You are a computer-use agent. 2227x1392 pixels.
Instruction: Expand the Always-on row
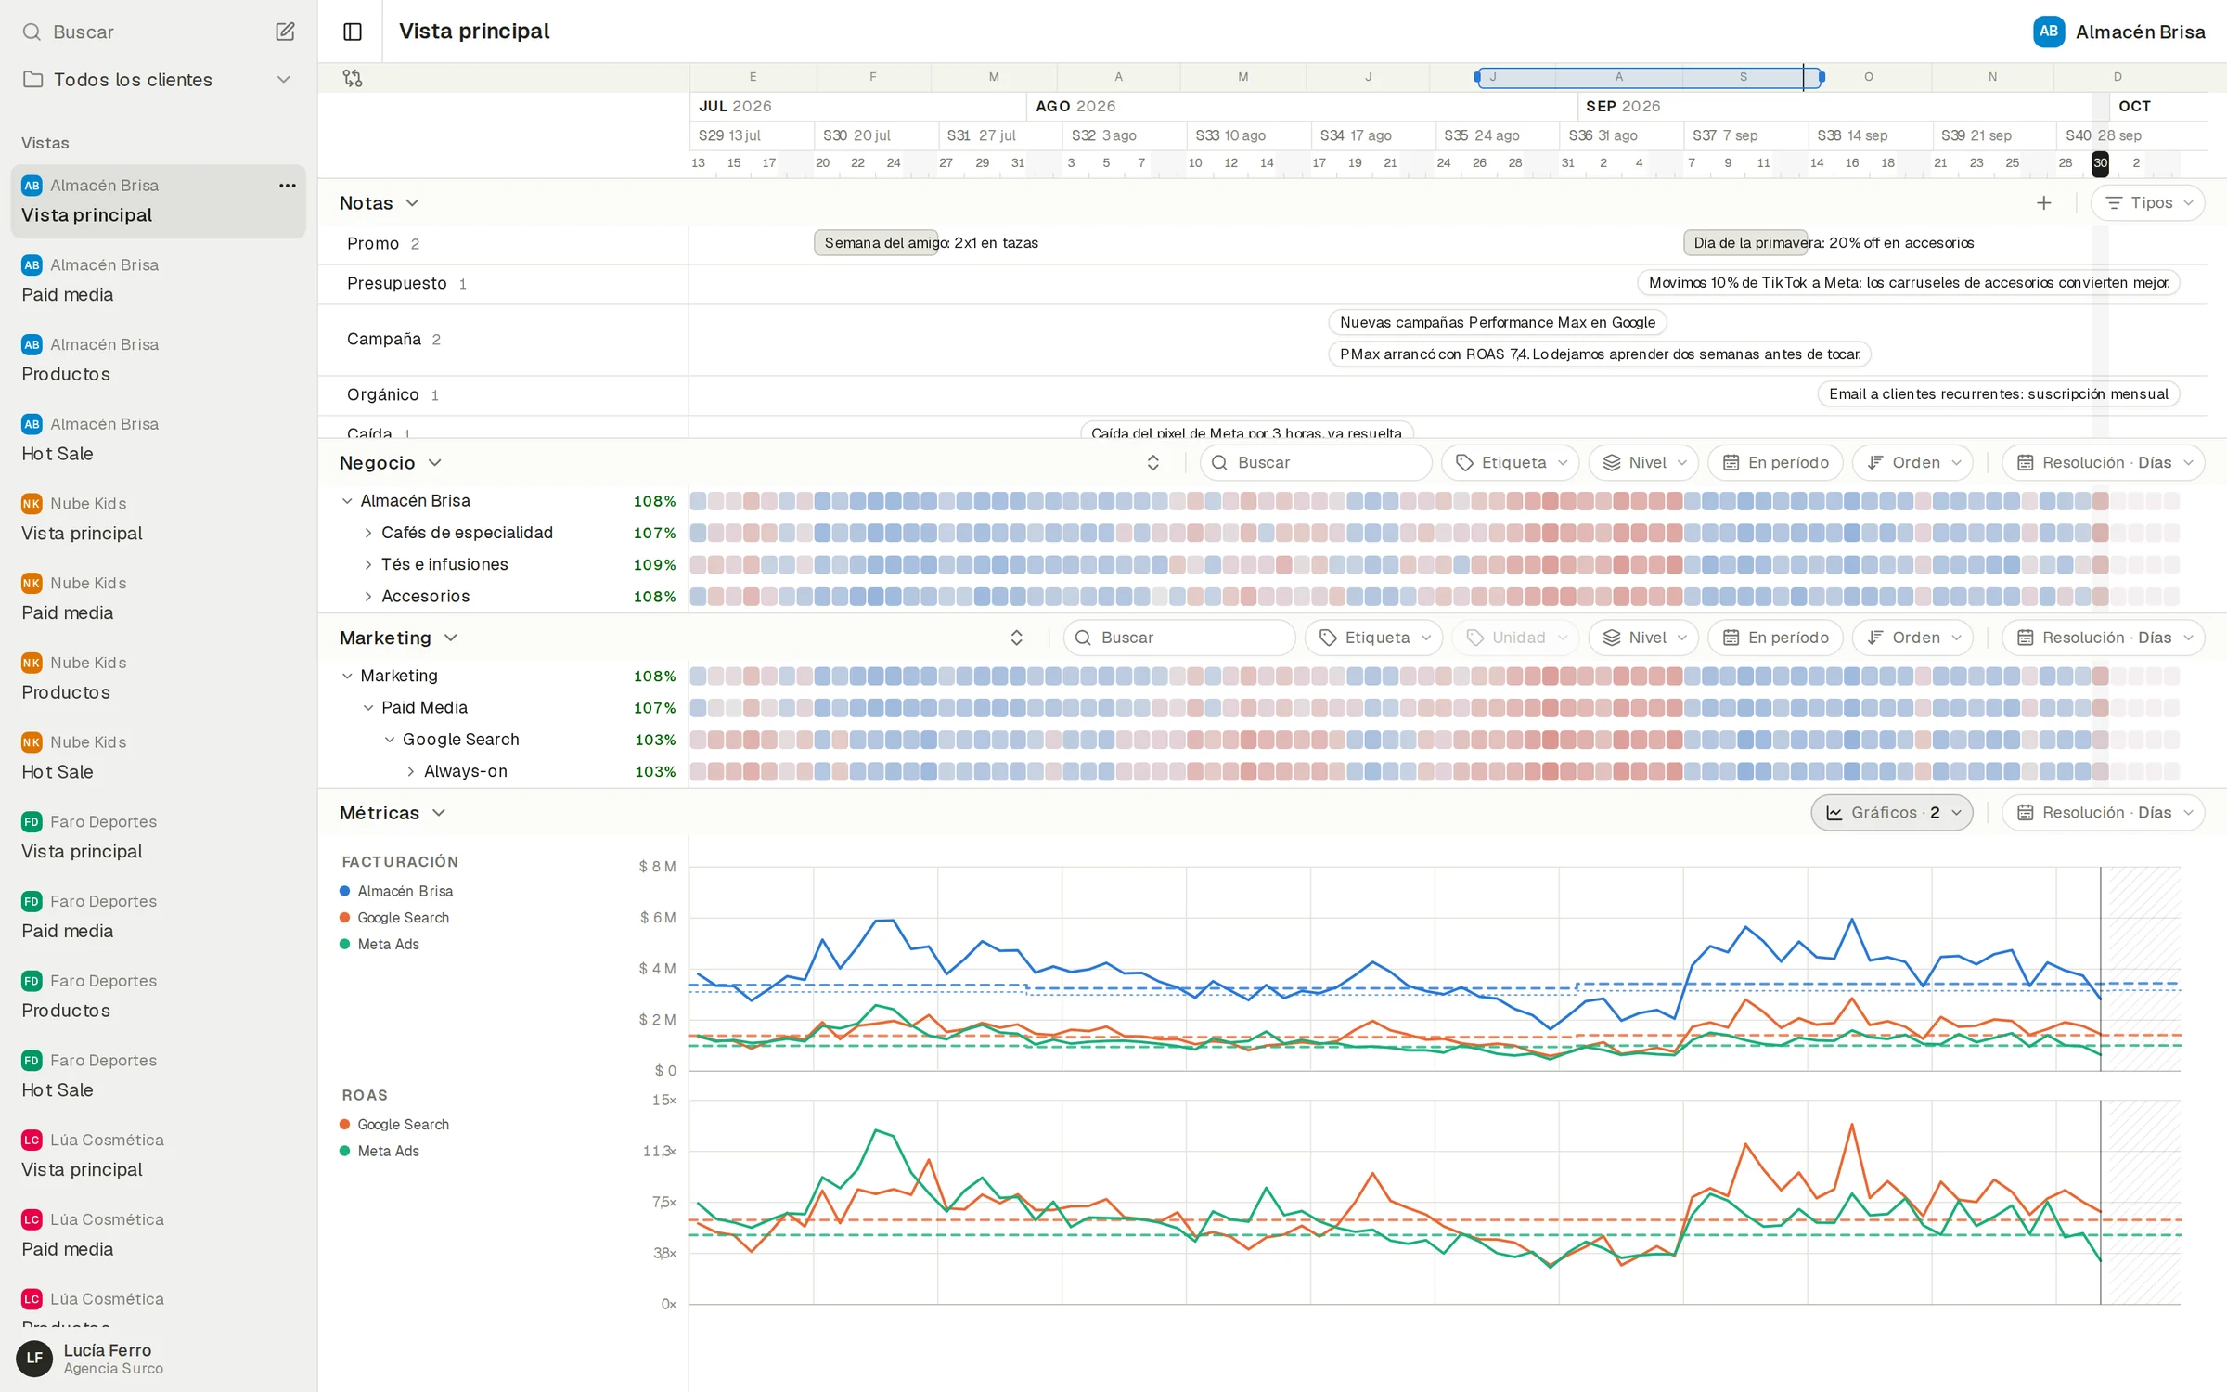click(411, 772)
